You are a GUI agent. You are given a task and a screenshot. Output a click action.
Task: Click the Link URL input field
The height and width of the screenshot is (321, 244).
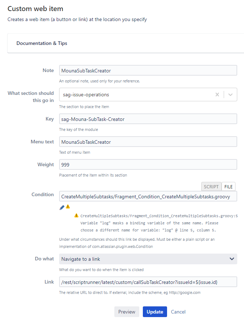click(148, 282)
